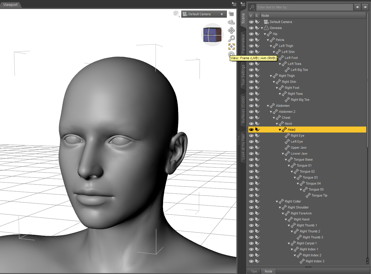This screenshot has height=274, width=371.
Task: Collapse the Lower Jaw node
Action: (283, 153)
